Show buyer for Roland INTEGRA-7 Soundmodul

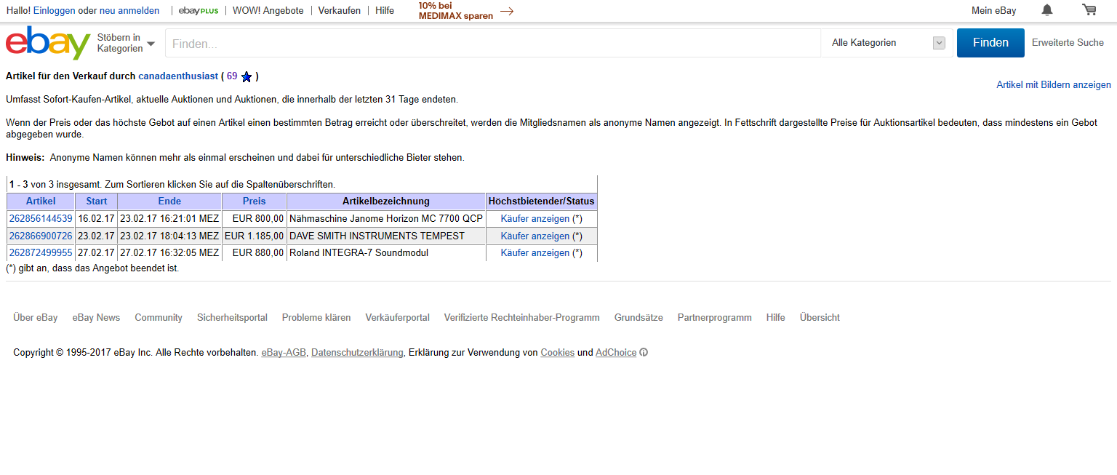535,253
